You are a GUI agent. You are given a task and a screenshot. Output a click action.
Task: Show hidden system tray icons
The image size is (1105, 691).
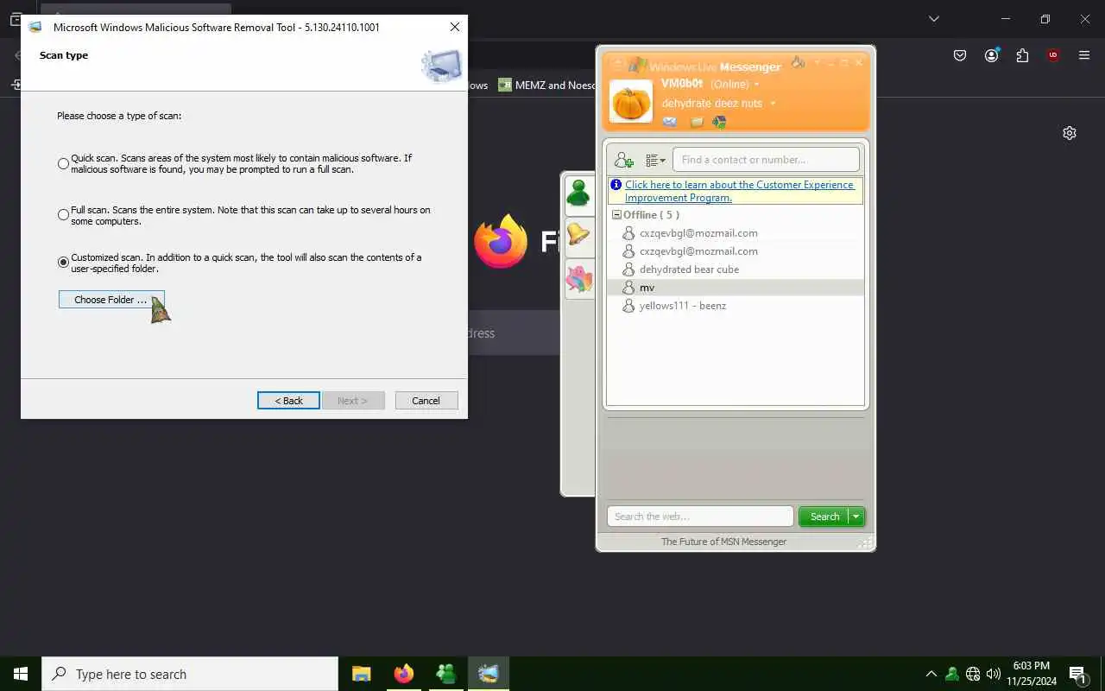point(931,674)
